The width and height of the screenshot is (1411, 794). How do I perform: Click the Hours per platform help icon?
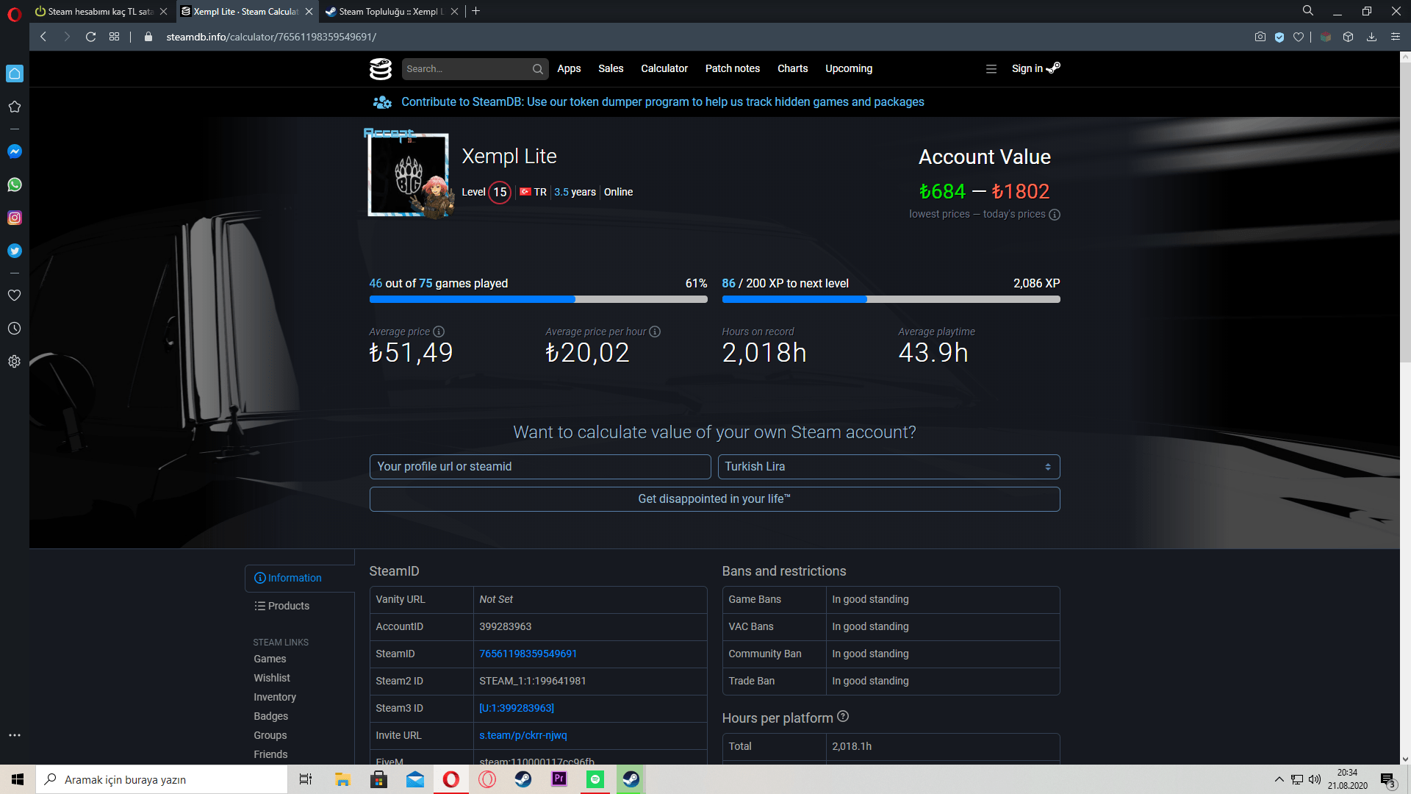pyautogui.click(x=843, y=717)
